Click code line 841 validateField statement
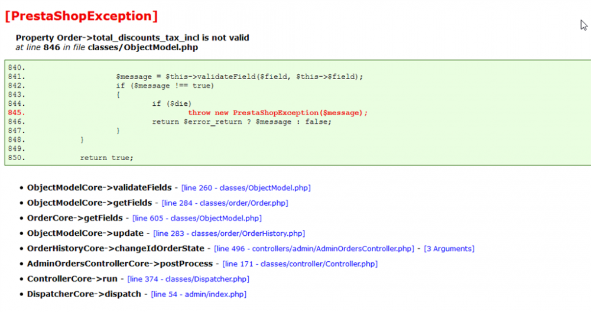This screenshot has height=312, width=591. tap(239, 76)
